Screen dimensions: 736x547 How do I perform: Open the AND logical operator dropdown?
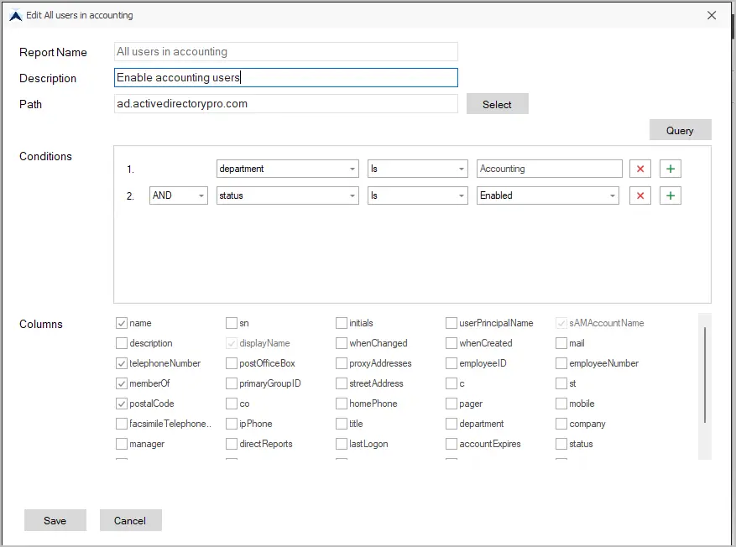(179, 195)
